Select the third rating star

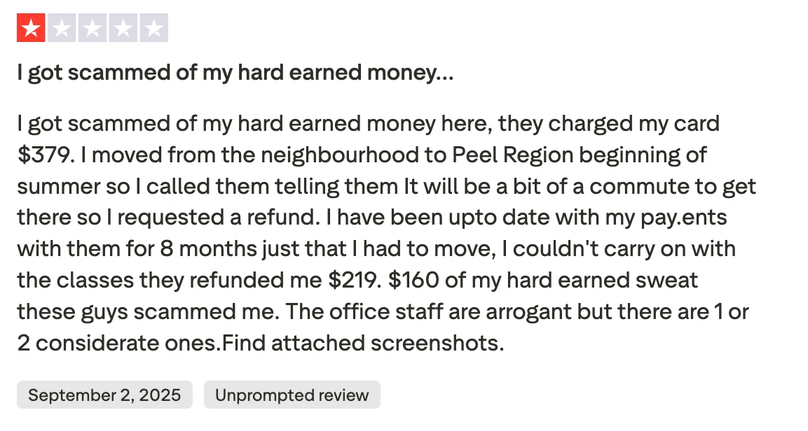[93, 29]
